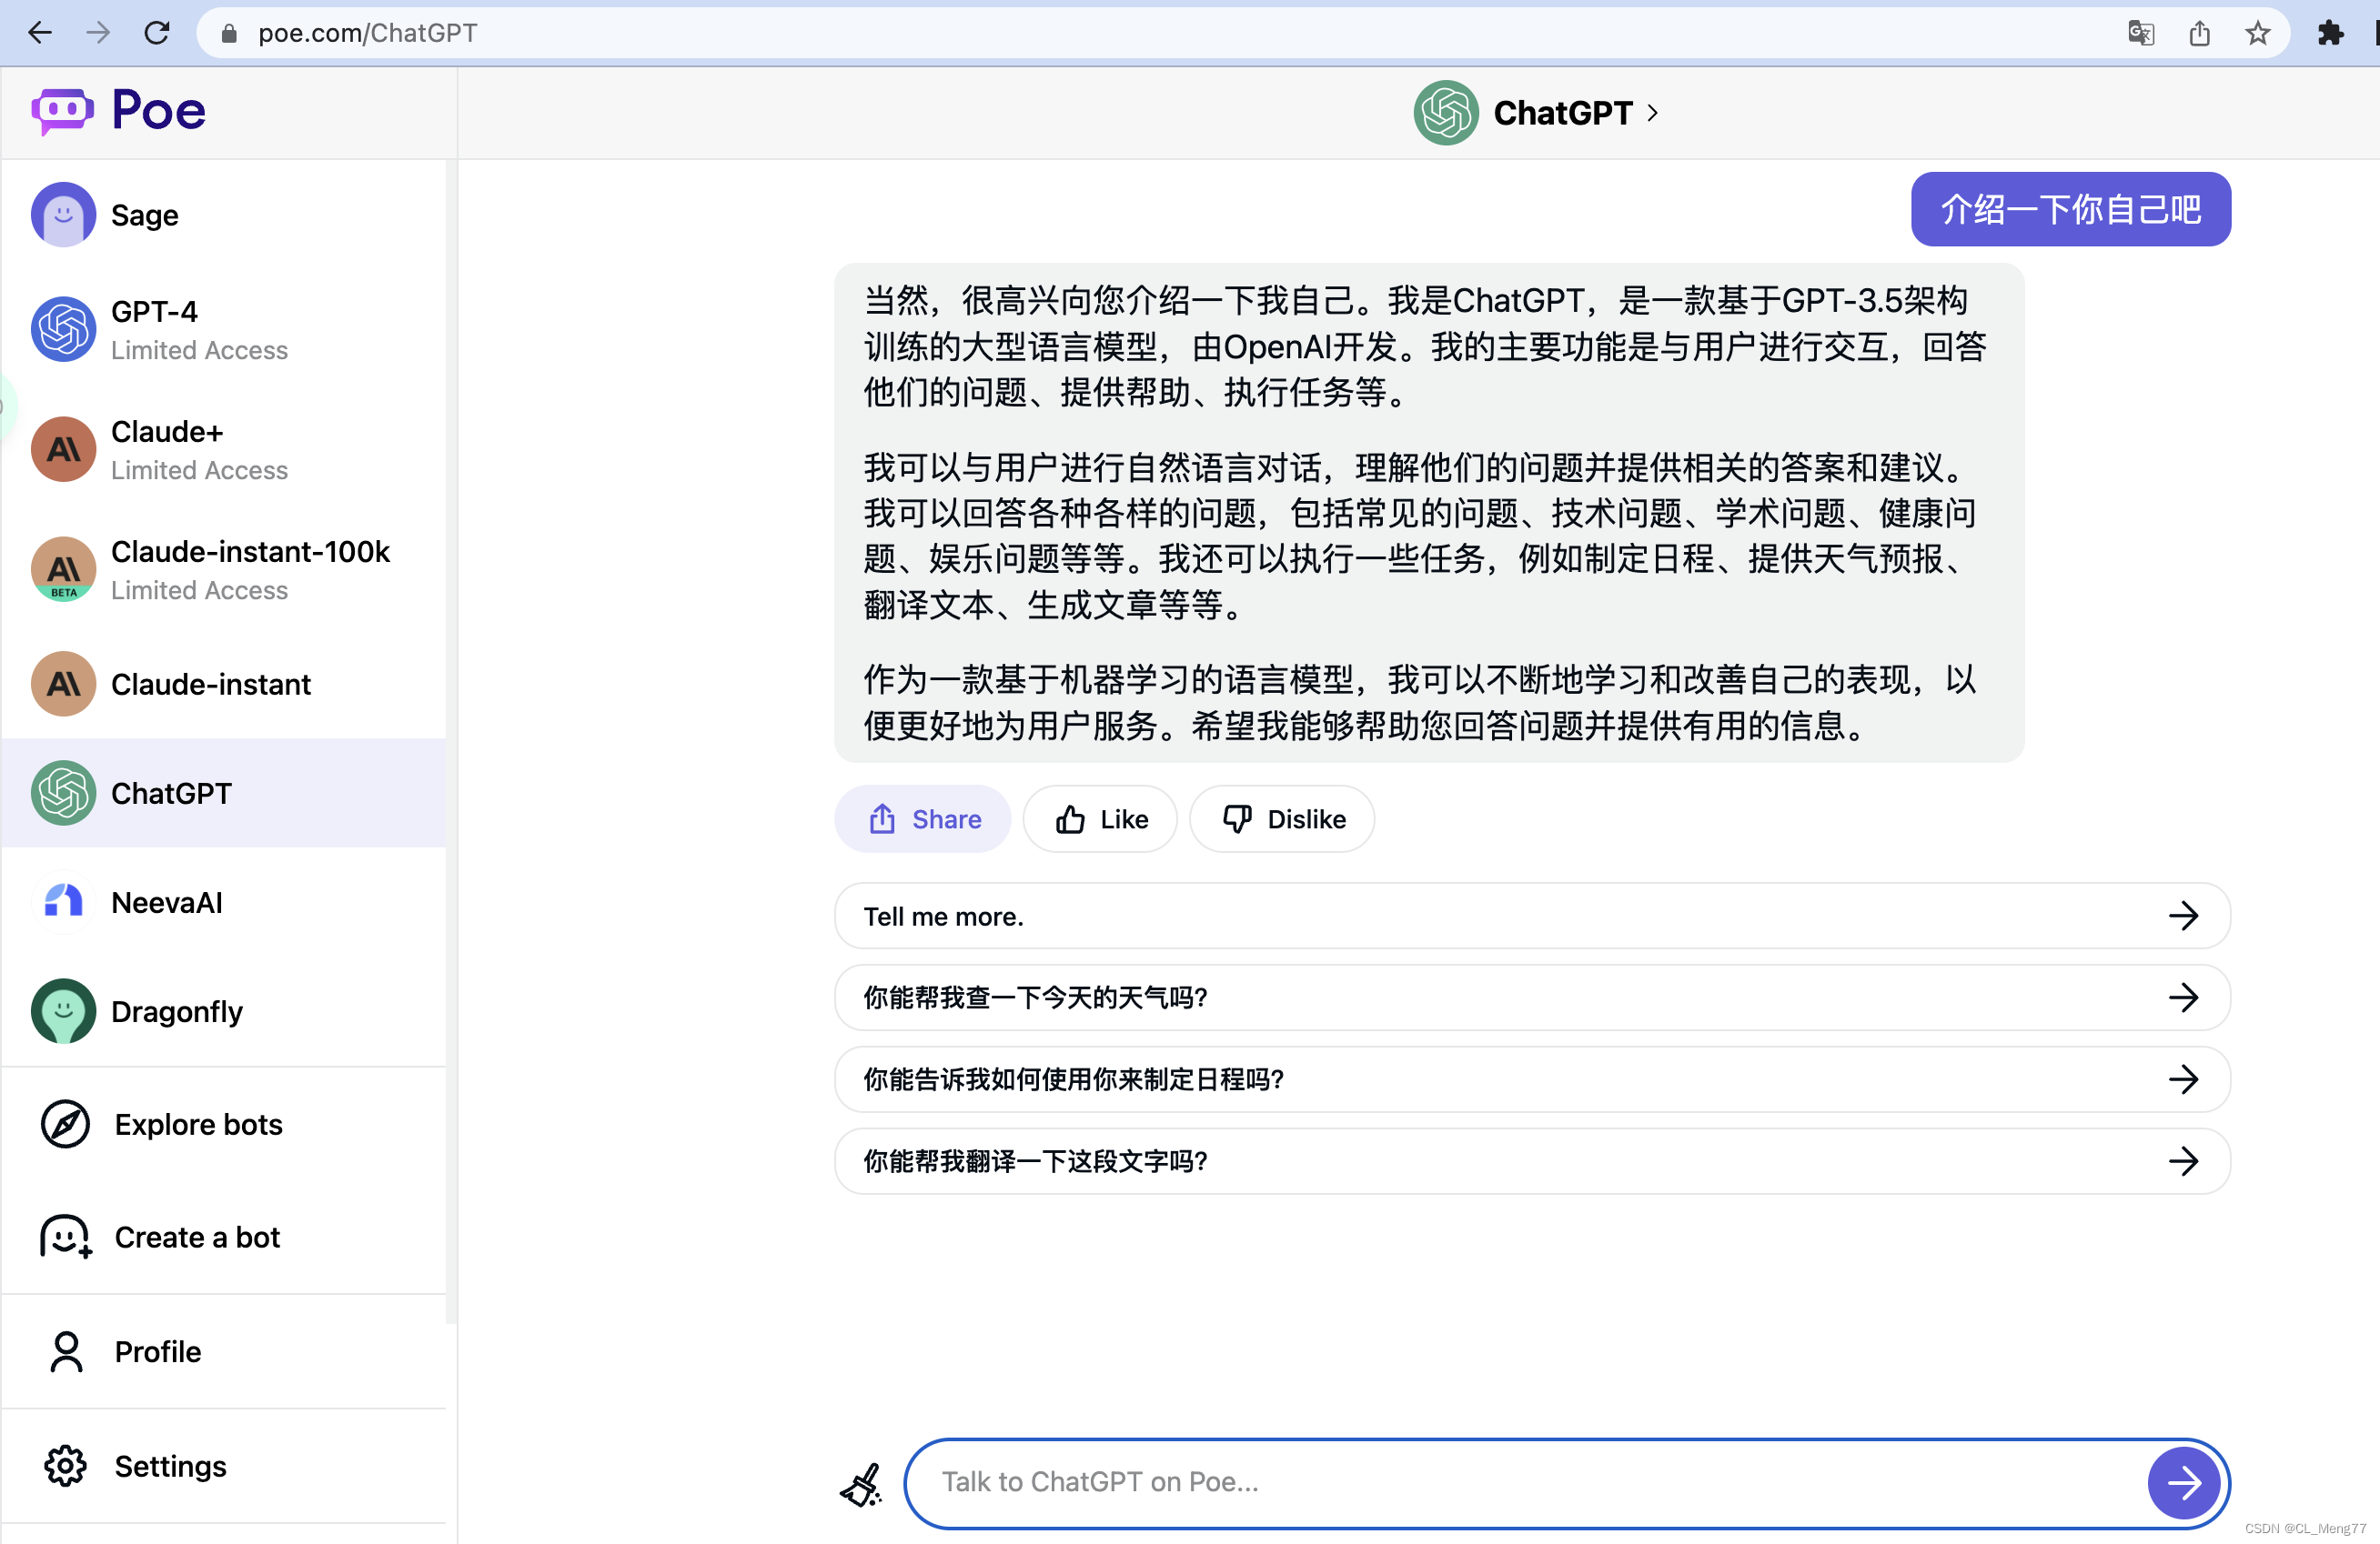The image size is (2380, 1544).
Task: Click the ChatGPT avatar in chat header
Action: coord(1446,113)
